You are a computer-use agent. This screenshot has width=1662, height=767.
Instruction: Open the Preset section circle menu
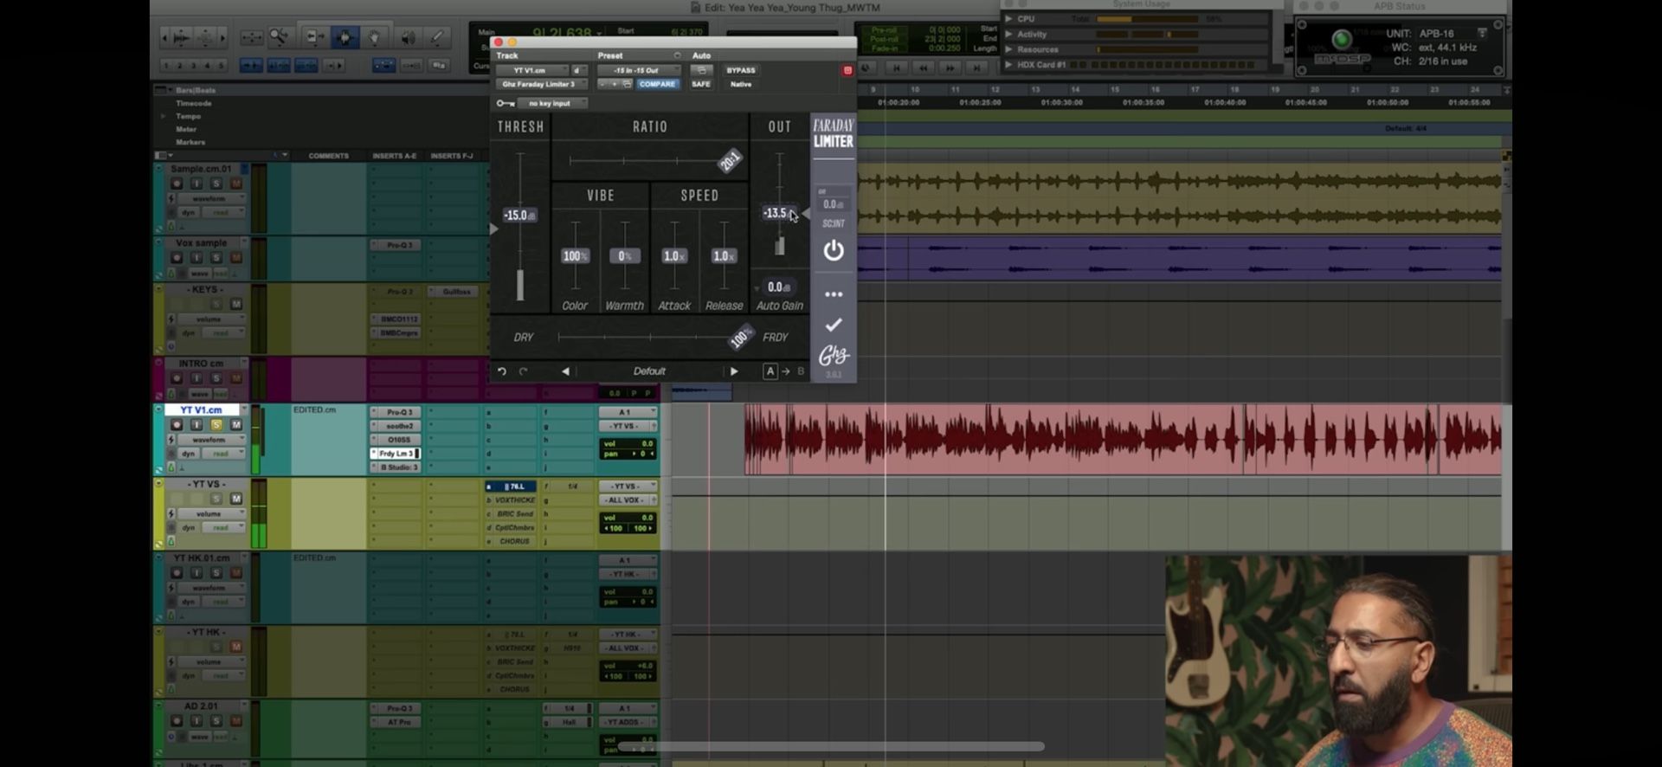click(677, 55)
